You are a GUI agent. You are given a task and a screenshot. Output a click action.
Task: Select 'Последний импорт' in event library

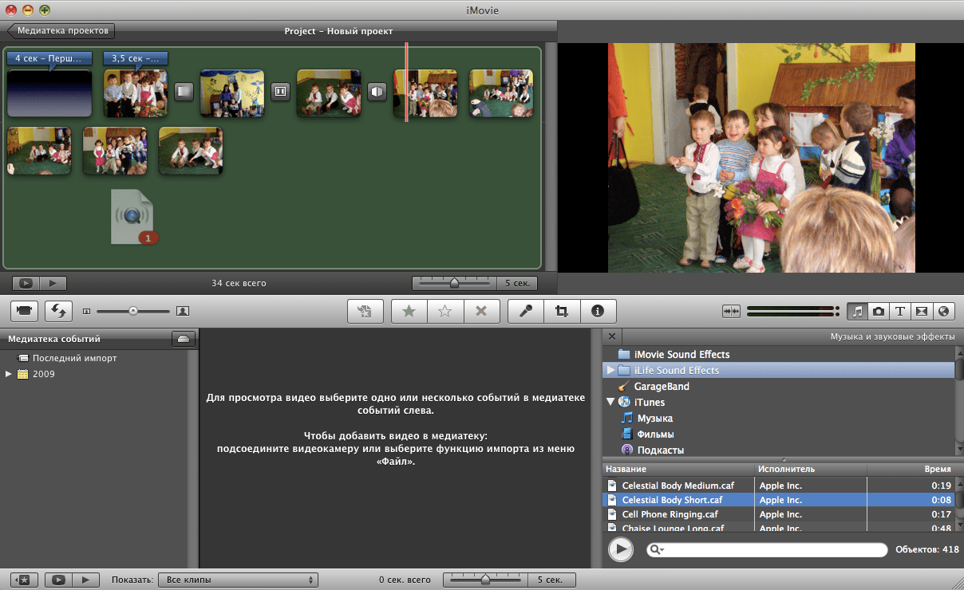(x=74, y=358)
